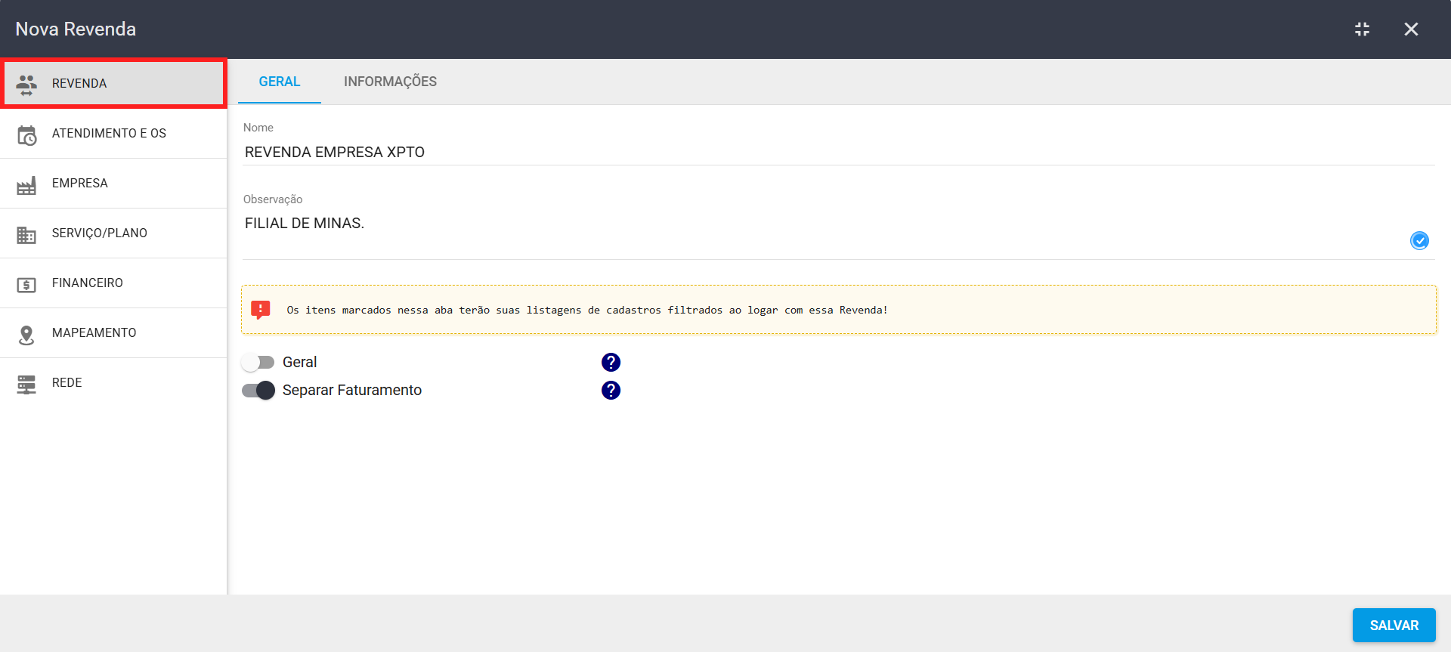Switch to the INFORMAÇÕES tab
The width and height of the screenshot is (1451, 652).
coord(390,82)
